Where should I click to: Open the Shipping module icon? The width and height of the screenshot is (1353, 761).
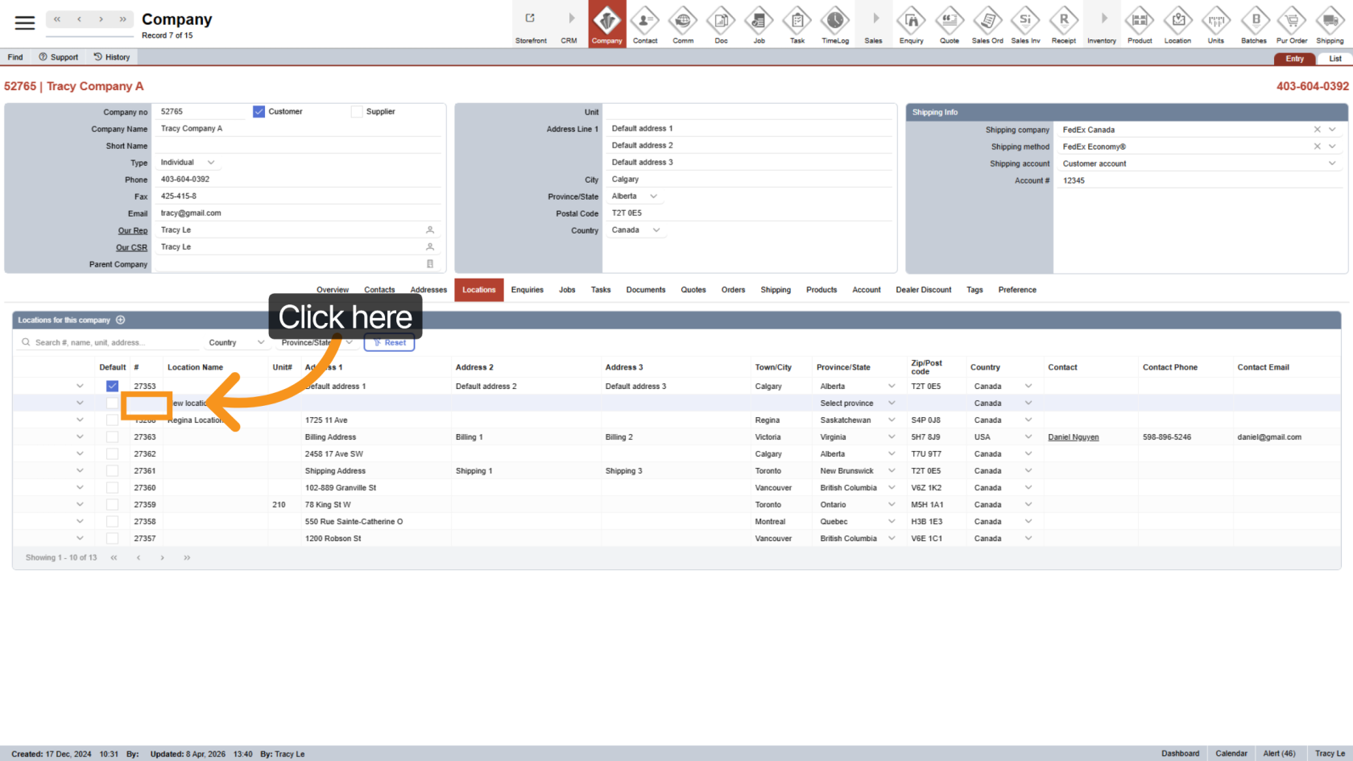click(x=1330, y=24)
